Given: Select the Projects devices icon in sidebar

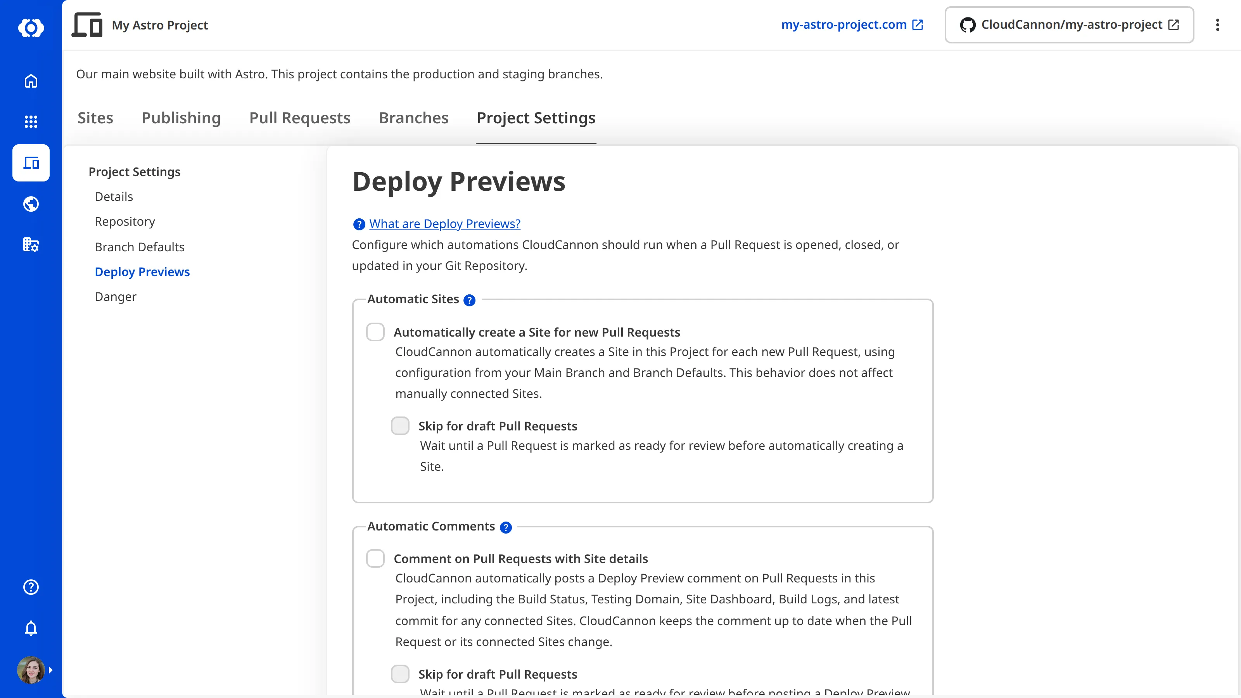Looking at the screenshot, I should point(31,163).
